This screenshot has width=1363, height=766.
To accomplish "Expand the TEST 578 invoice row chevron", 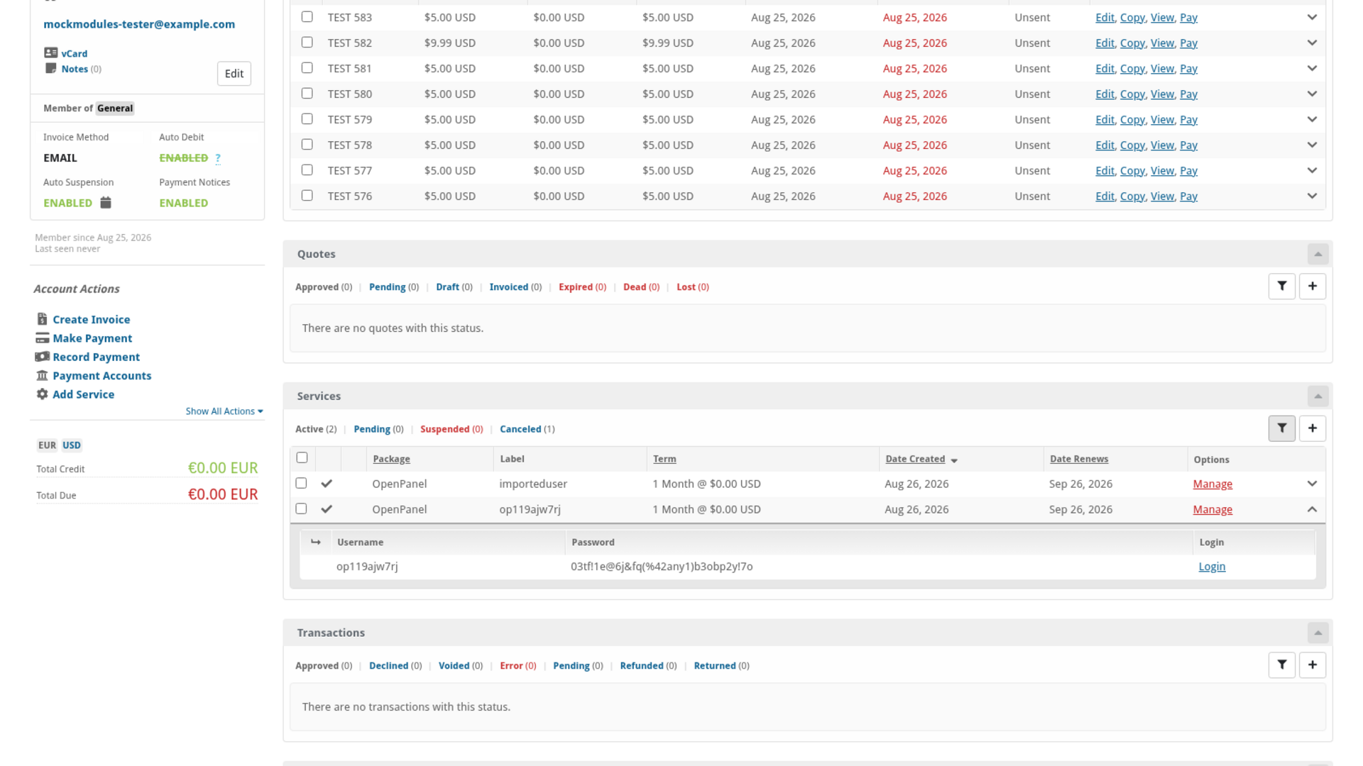I will (1312, 145).
